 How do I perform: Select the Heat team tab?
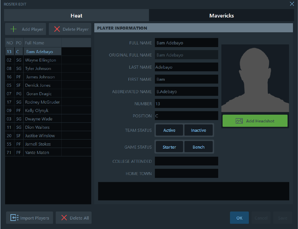click(x=76, y=15)
